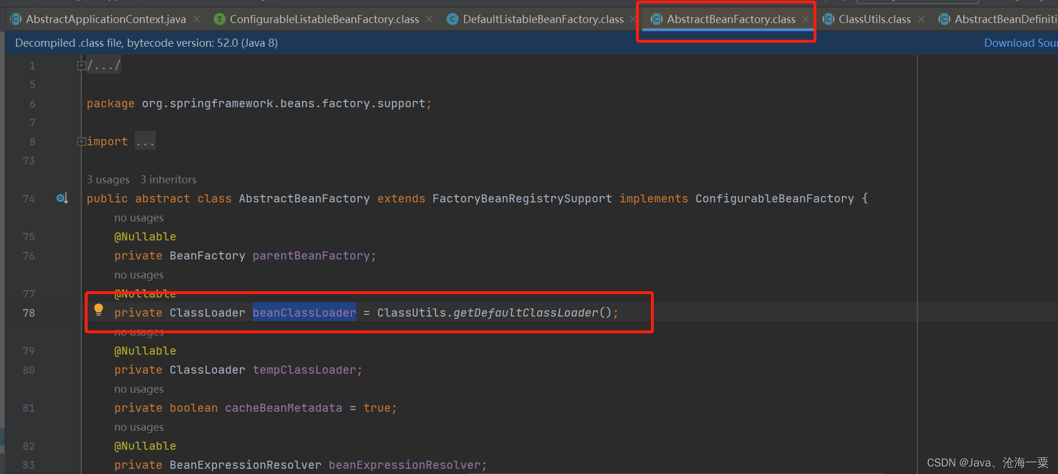Screen dimensions: 1058x474
Task: Click the Download Sources link
Action: tap(1021, 43)
